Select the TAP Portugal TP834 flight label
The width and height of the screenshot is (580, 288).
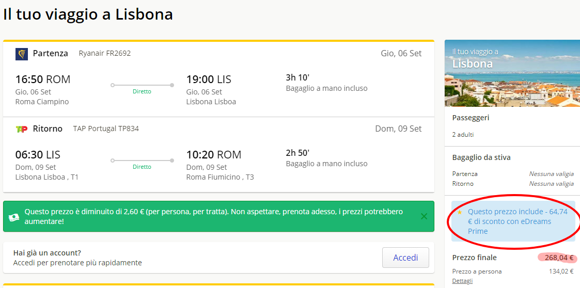[x=106, y=129]
